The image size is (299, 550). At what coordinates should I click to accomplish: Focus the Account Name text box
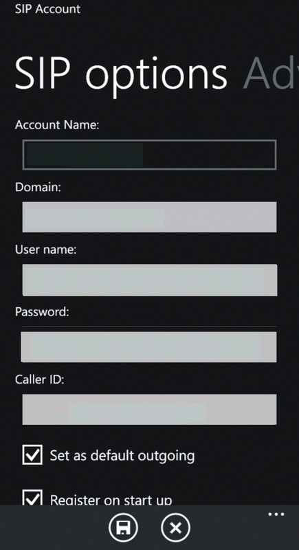click(x=149, y=155)
